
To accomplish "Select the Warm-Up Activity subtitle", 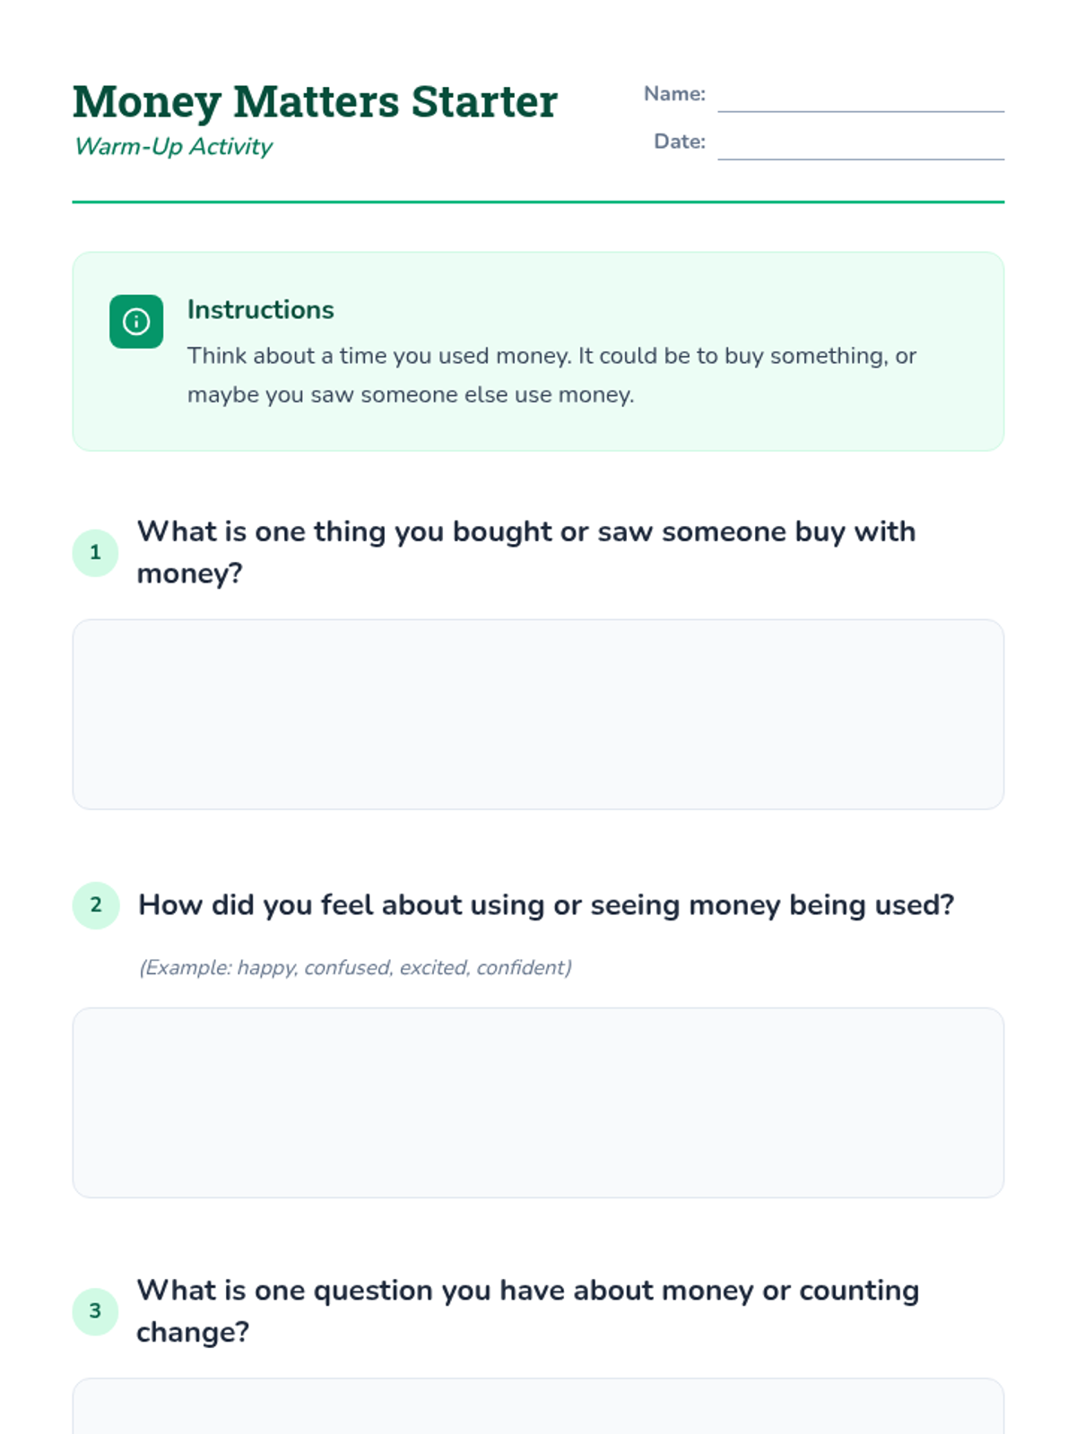I will [173, 146].
